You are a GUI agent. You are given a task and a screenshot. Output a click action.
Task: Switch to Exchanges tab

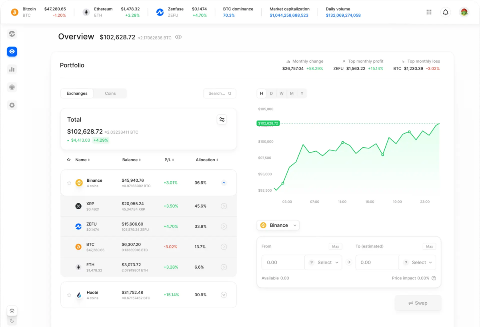pyautogui.click(x=77, y=93)
